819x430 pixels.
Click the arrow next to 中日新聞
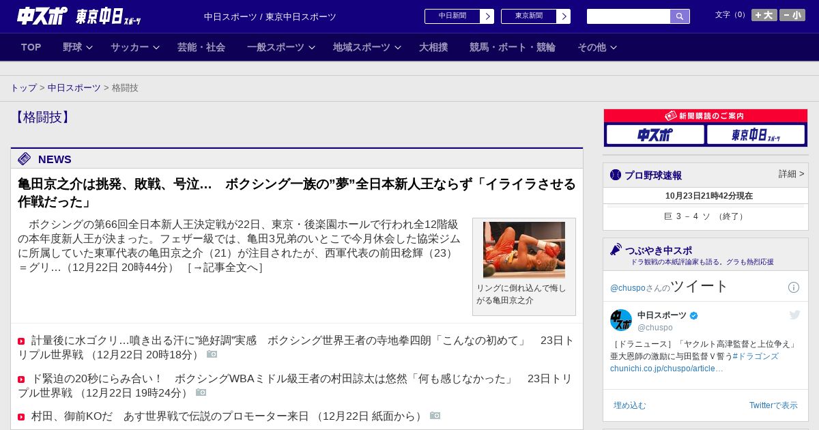487,16
